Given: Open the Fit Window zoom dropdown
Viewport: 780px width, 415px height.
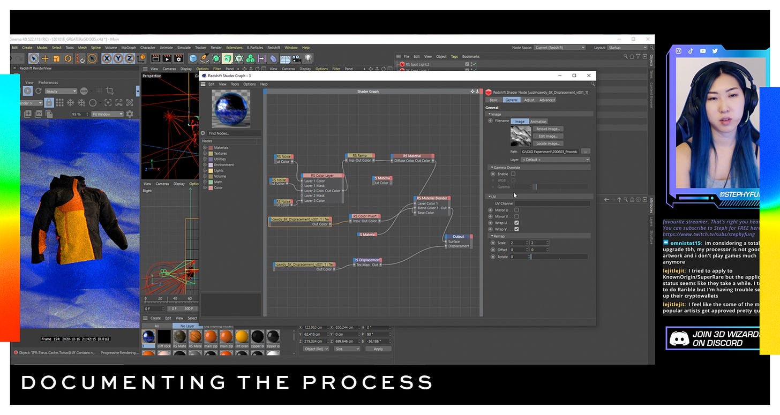Looking at the screenshot, I should click(107, 114).
